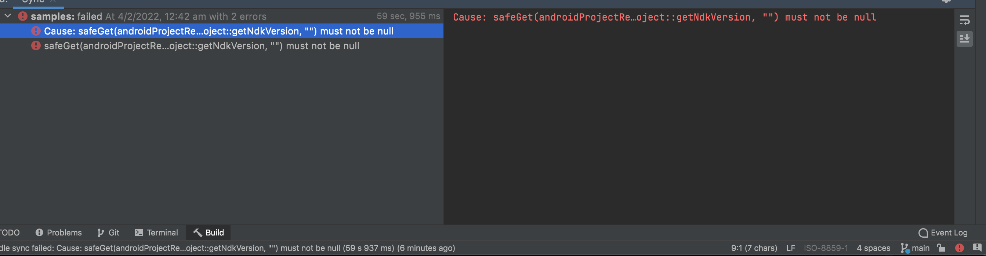This screenshot has width=986, height=256.
Task: Click the Git branch widget showing main
Action: coord(916,248)
